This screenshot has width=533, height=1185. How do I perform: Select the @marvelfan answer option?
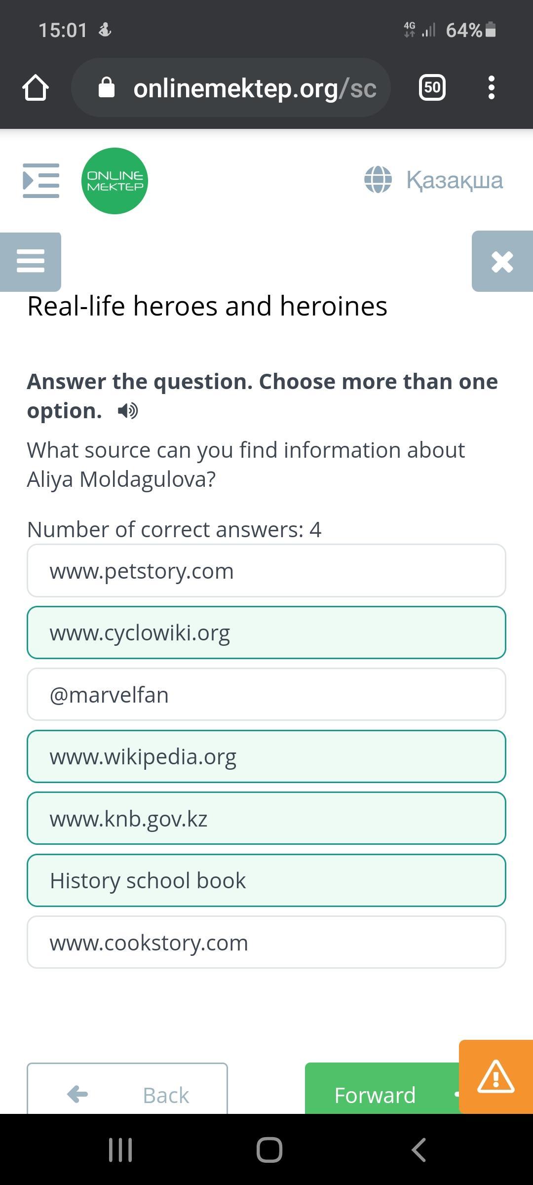(266, 695)
